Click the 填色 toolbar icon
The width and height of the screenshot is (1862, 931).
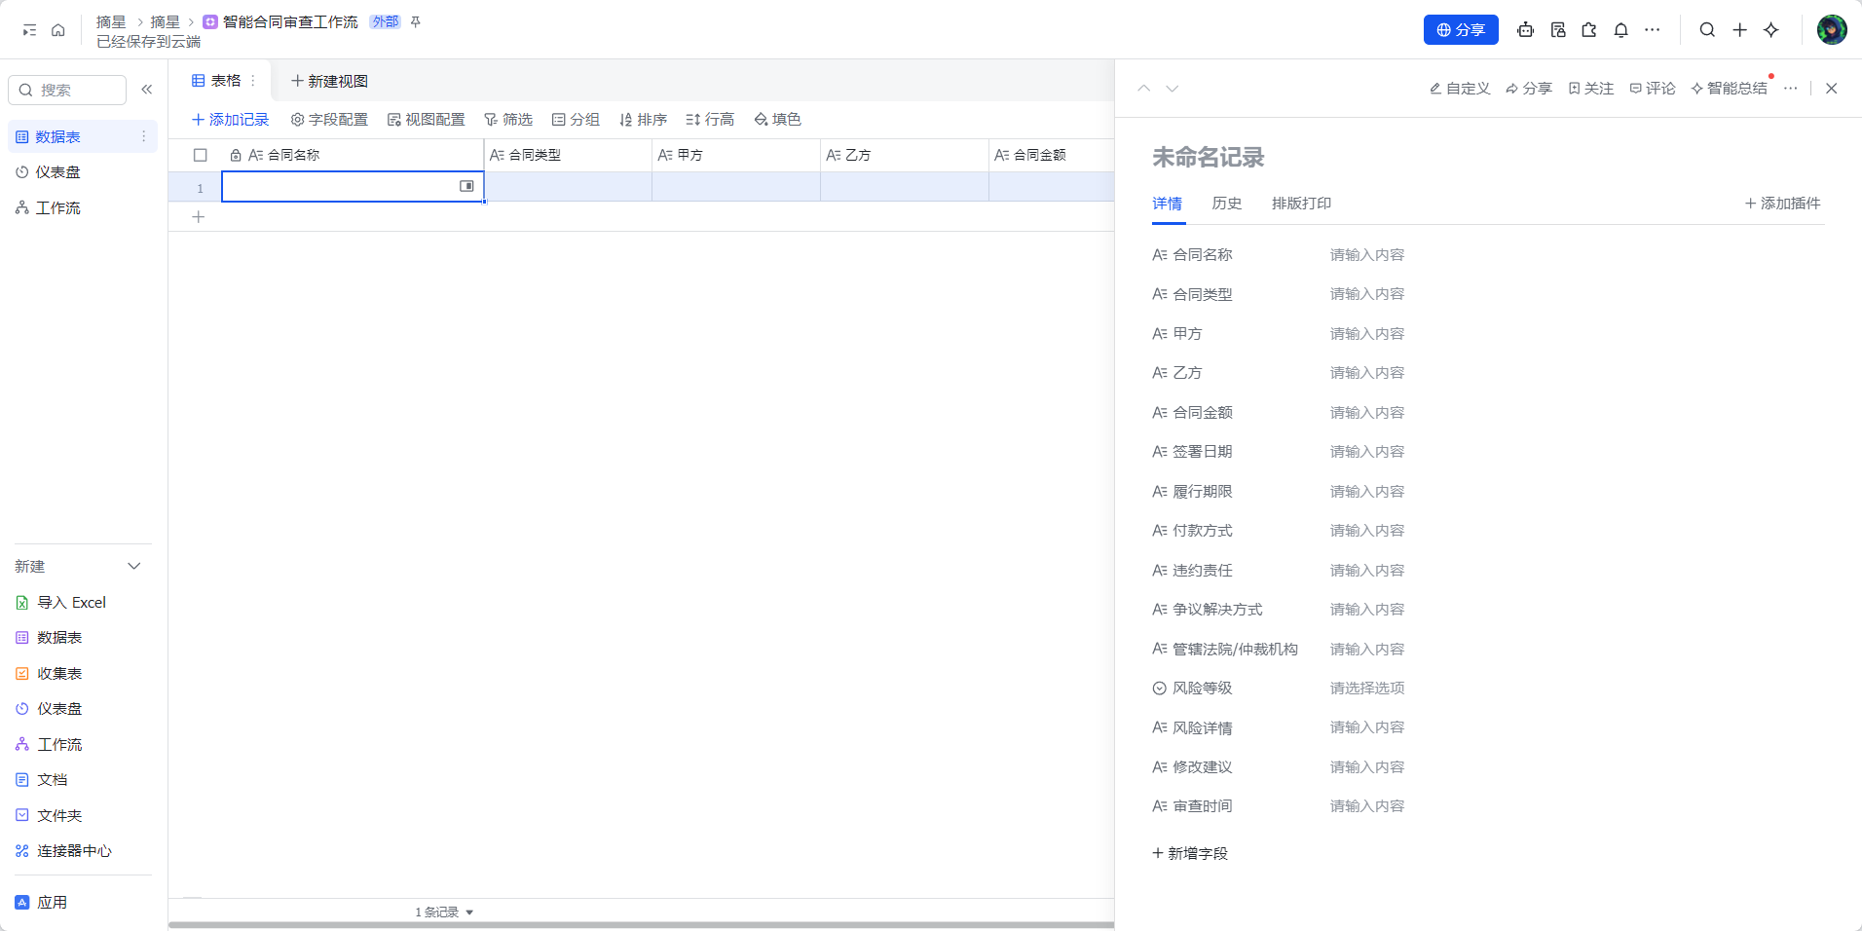(x=776, y=119)
